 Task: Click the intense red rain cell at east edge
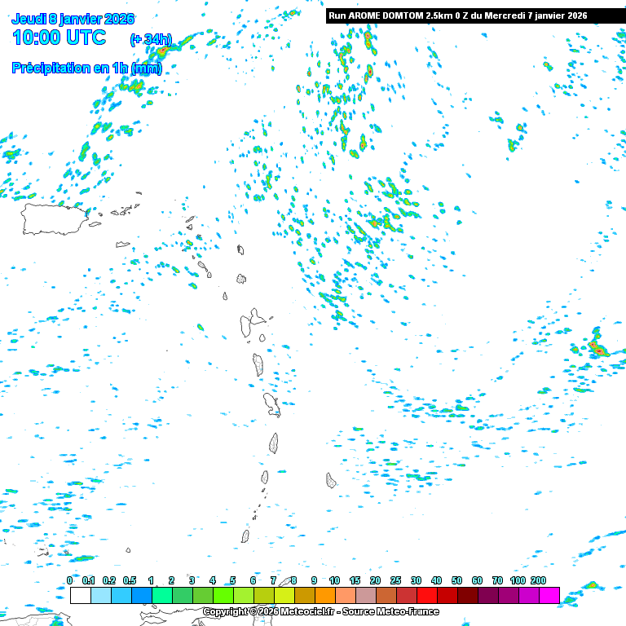tap(597, 349)
